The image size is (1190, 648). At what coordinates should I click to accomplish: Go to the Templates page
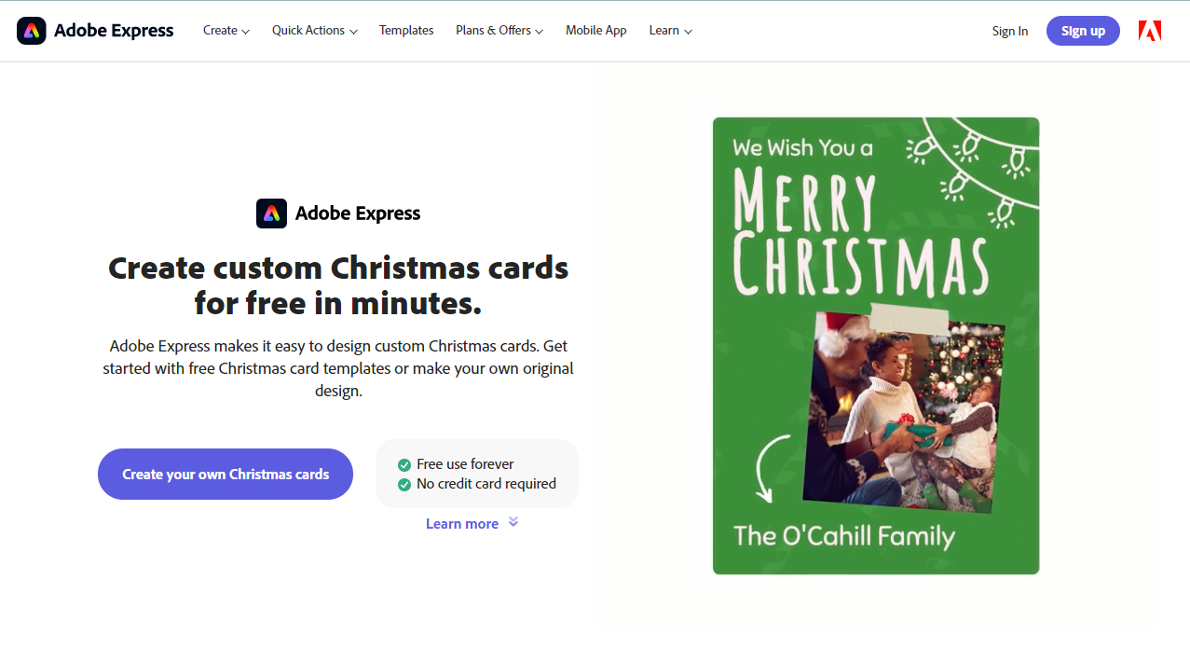pyautogui.click(x=406, y=31)
